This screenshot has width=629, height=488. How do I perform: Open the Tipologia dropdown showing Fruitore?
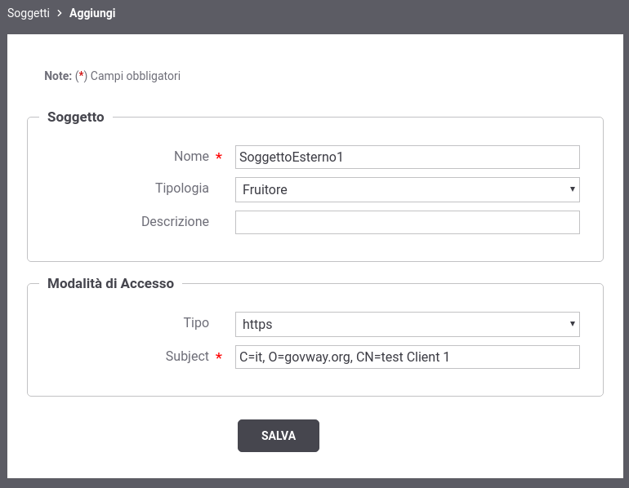point(407,189)
